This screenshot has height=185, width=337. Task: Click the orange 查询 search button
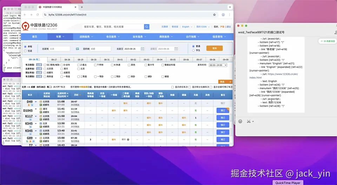(214, 48)
